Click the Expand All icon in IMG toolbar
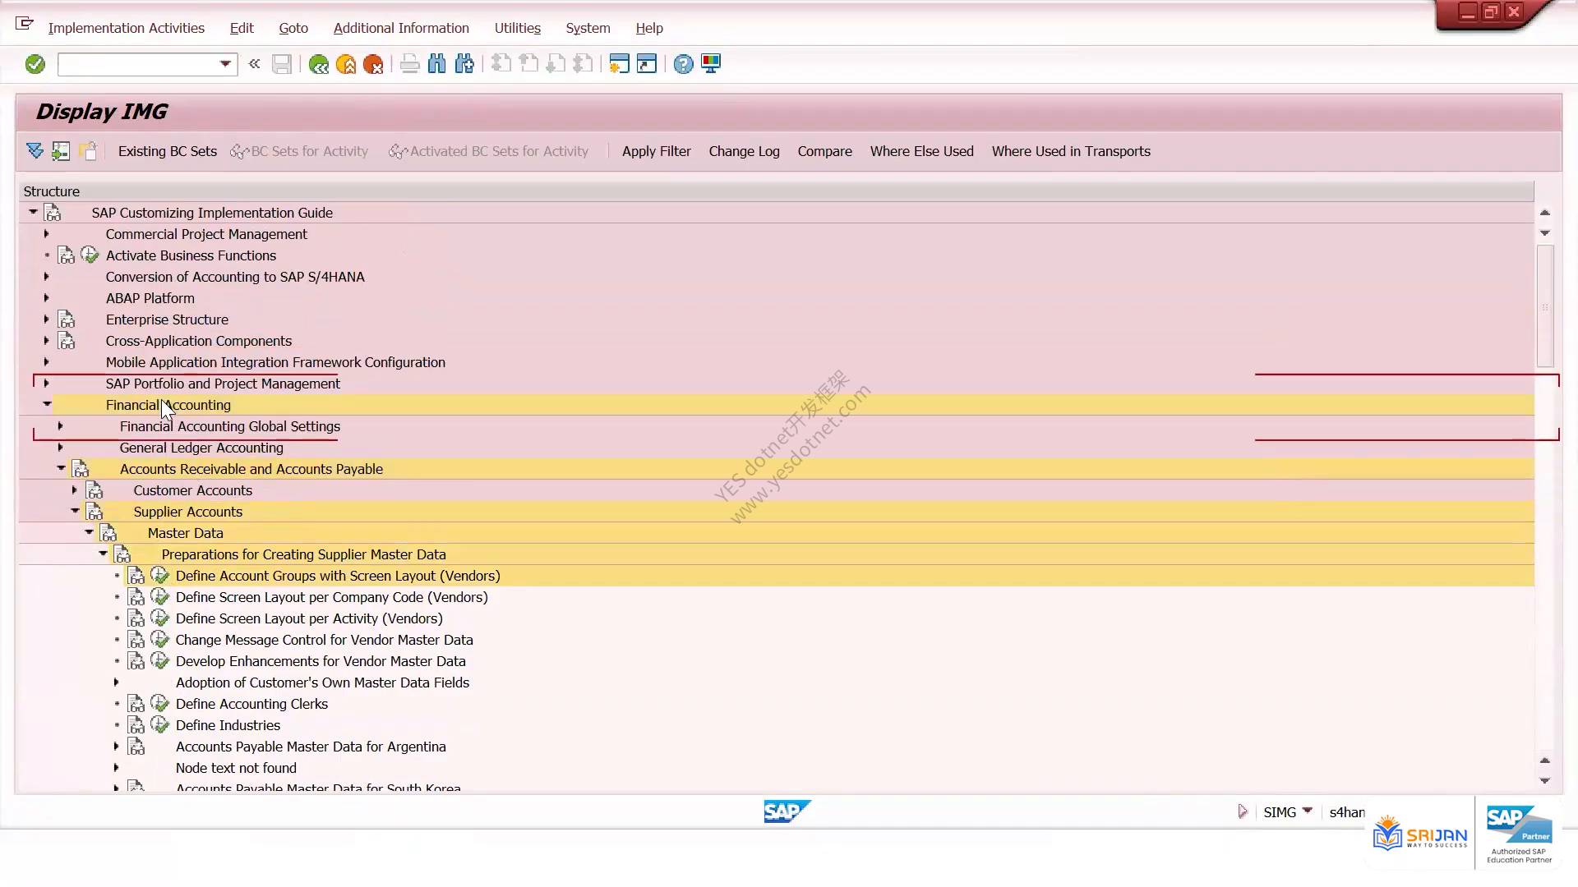The image size is (1578, 887). 35,151
